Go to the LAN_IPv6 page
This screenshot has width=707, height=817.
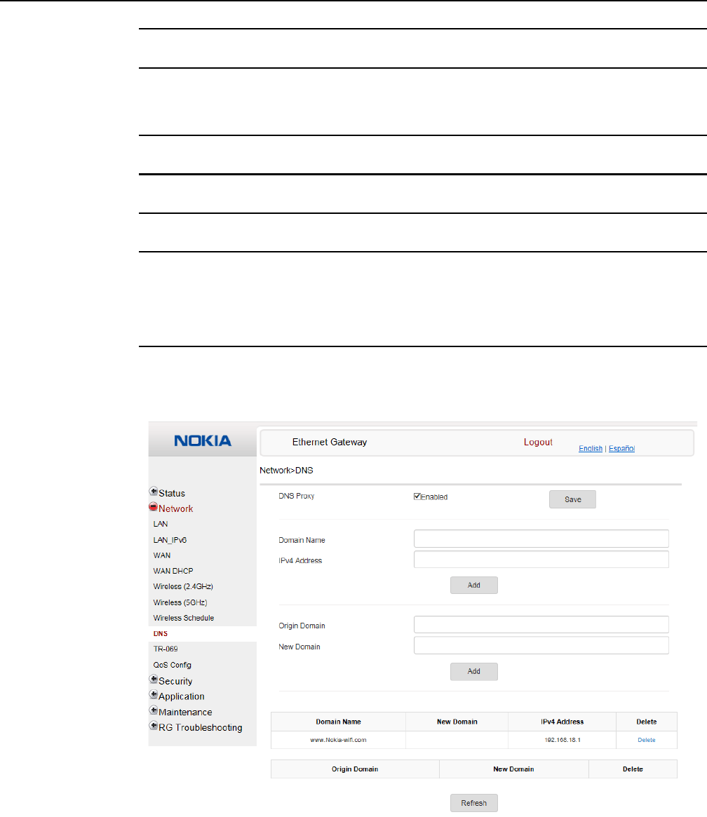pyautogui.click(x=170, y=540)
